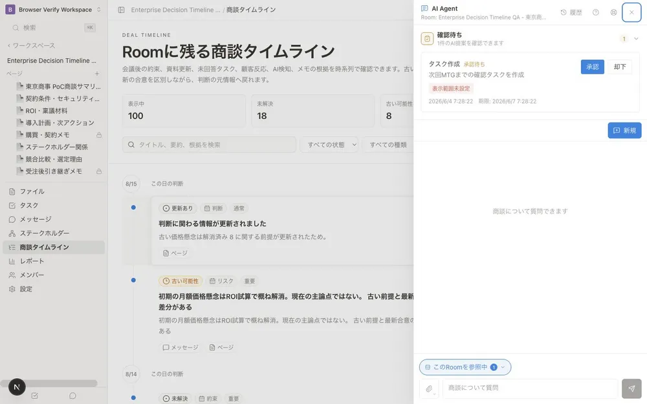The image size is (647, 404).
Task: Go back to ワークスペース
Action: pos(31,45)
